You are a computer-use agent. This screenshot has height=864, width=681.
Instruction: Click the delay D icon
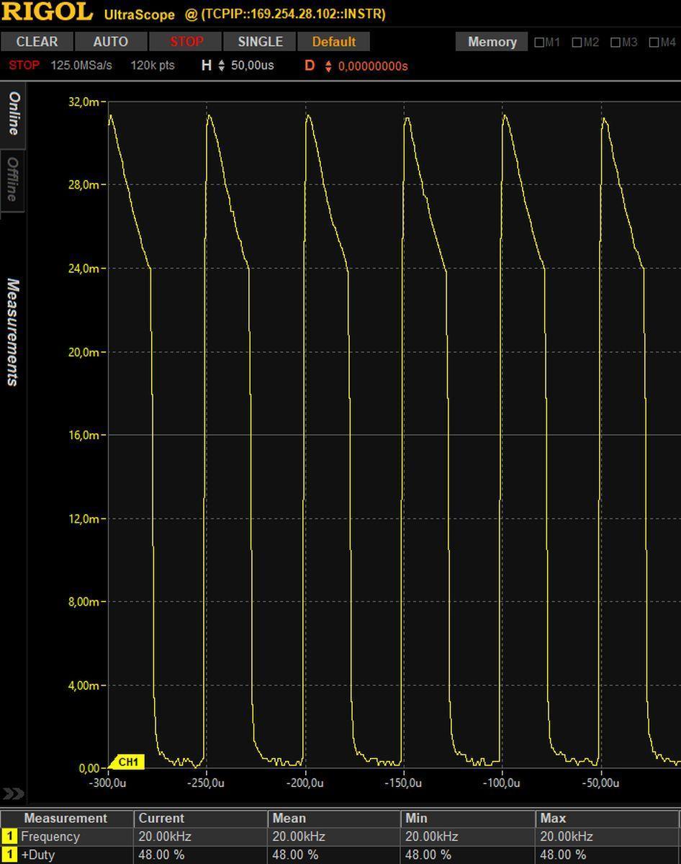click(x=310, y=66)
